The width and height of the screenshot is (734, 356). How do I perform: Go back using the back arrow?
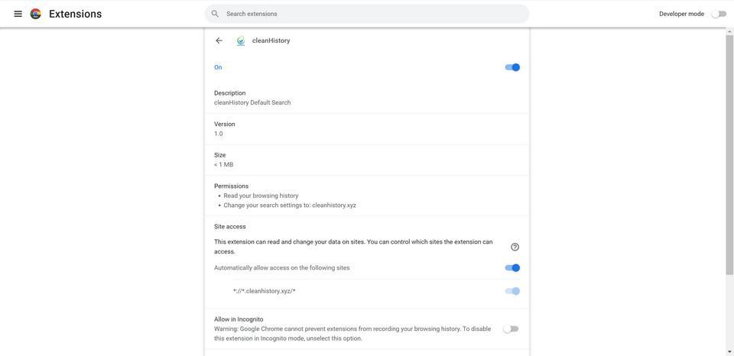[219, 40]
